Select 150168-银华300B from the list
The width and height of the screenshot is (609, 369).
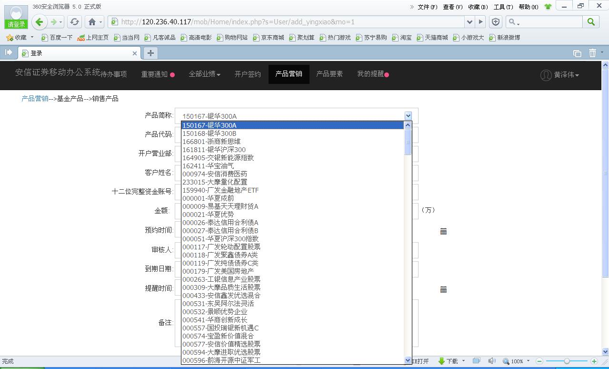[x=292, y=133]
